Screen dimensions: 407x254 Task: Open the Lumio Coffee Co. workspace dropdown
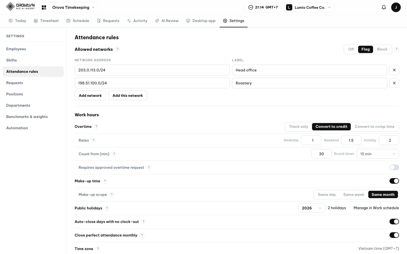point(309,7)
